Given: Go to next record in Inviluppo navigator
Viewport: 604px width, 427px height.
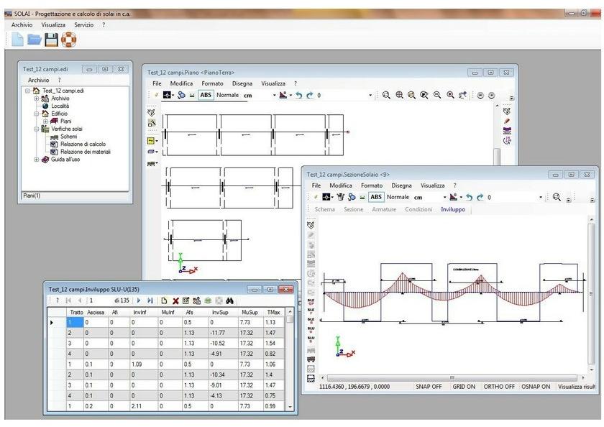Looking at the screenshot, I should click(139, 299).
